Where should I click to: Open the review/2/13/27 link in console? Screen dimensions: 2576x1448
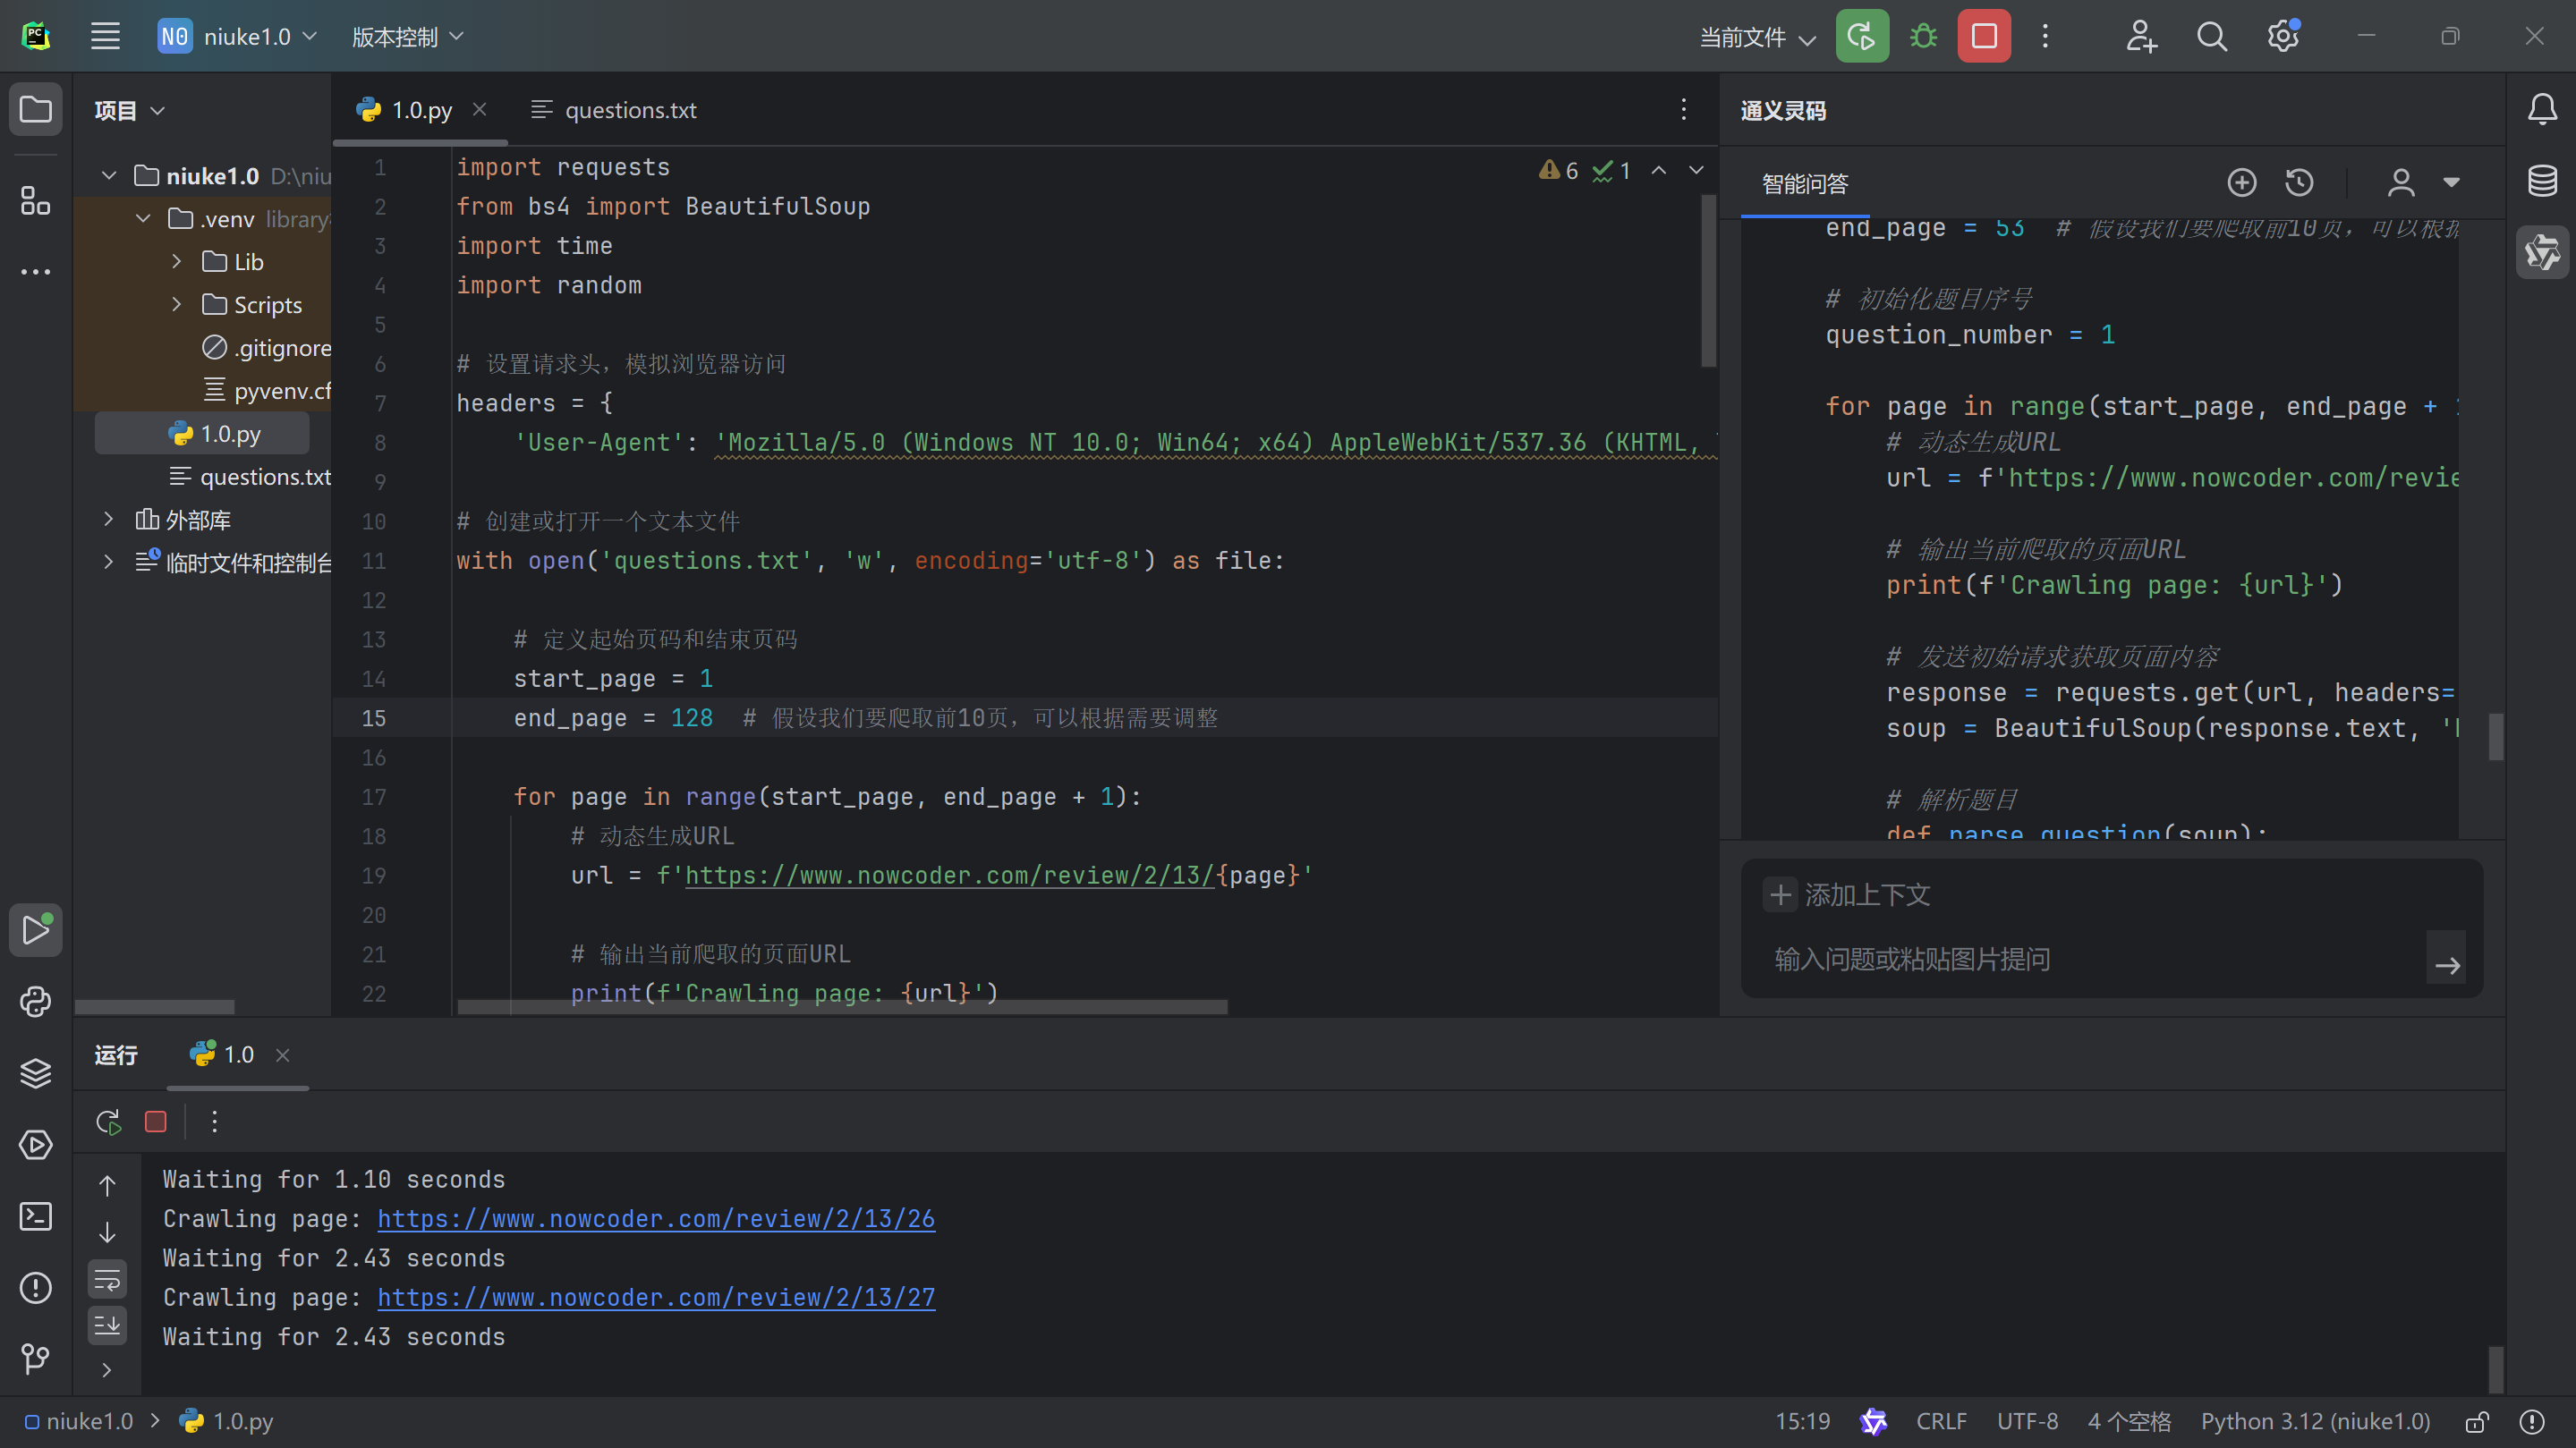pyautogui.click(x=656, y=1297)
